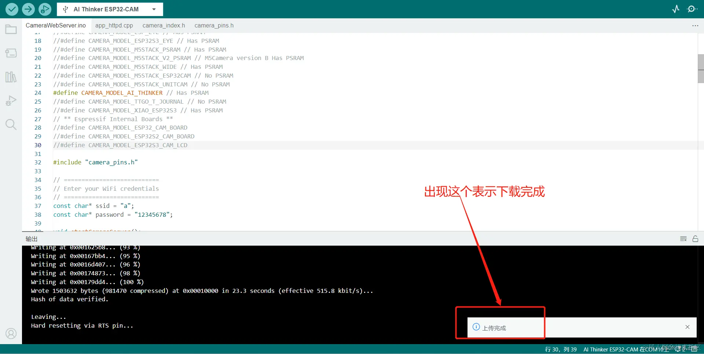The image size is (704, 354).
Task: Open the Sketchbook folder panel
Action: pos(11,29)
